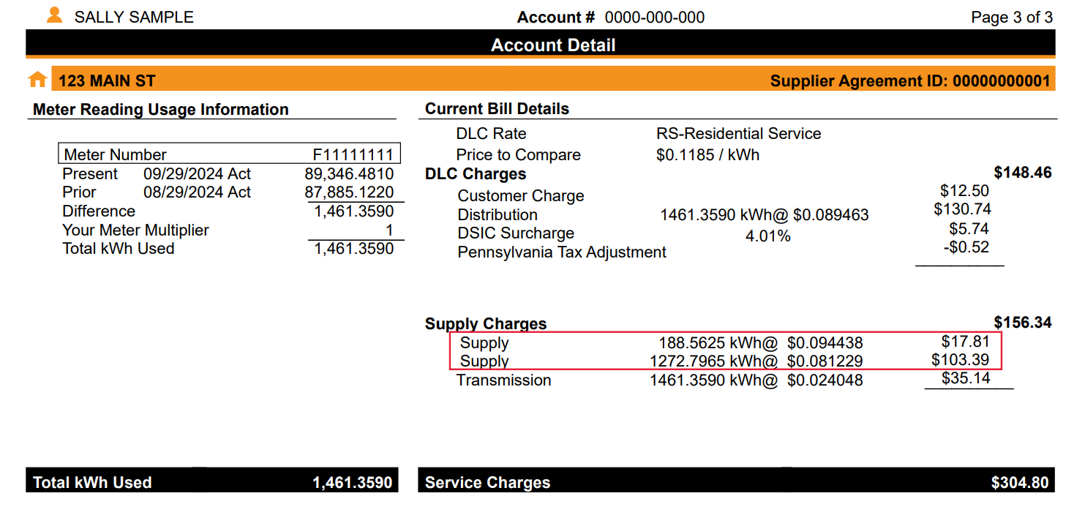The height and width of the screenshot is (507, 1085).
Task: Click the DLC Charges total $148.46
Action: click(x=1024, y=173)
